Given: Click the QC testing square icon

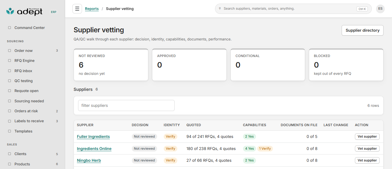Looking at the screenshot, I should tap(10, 81).
